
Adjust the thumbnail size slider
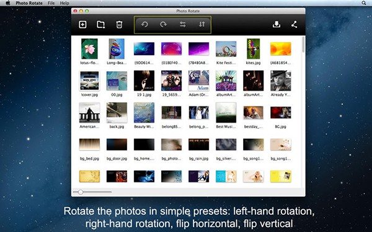click(x=81, y=192)
